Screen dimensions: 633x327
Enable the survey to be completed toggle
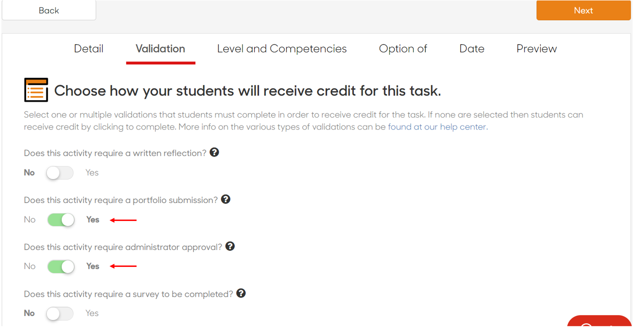coord(60,313)
